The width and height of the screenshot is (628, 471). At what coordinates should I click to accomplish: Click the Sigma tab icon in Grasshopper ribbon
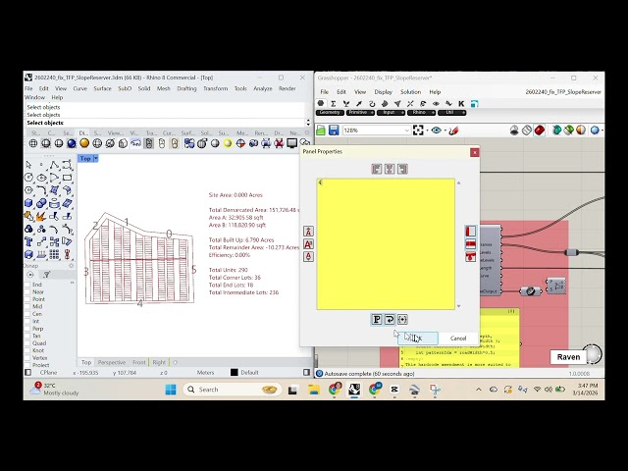334,104
